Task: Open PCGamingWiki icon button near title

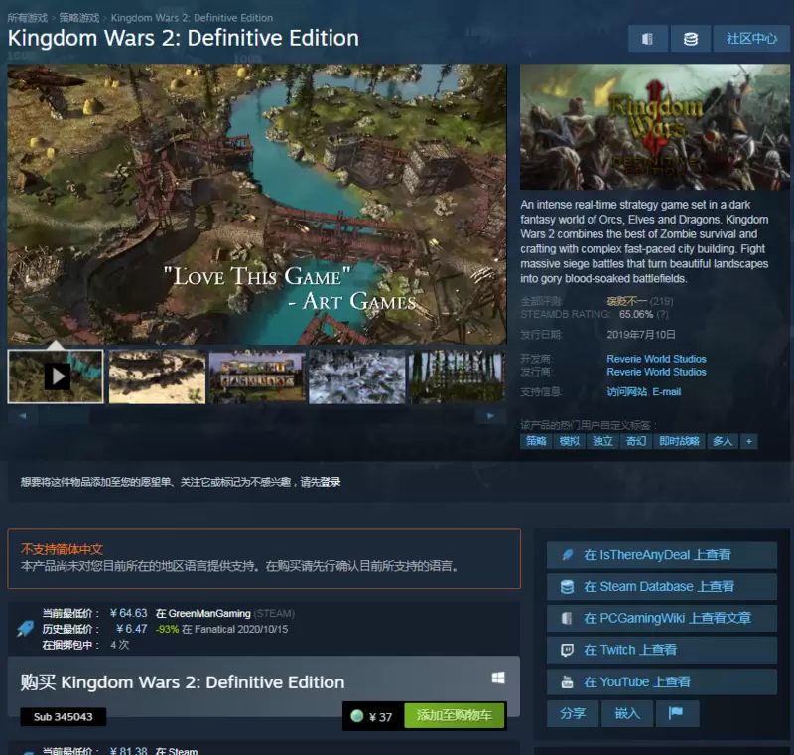Action: [648, 39]
